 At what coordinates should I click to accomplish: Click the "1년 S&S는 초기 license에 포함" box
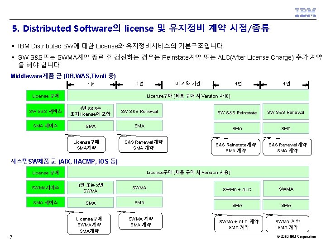point(91,111)
